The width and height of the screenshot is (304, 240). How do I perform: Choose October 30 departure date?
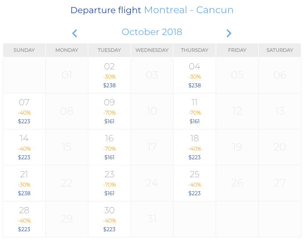(x=109, y=219)
